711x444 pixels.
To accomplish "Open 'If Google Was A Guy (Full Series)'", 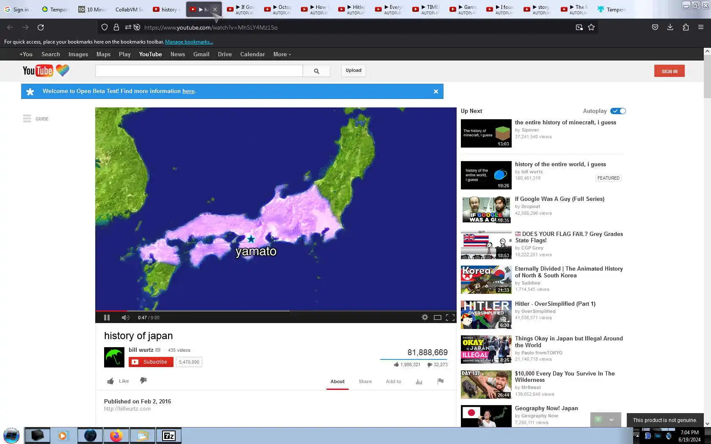I will coord(559,199).
